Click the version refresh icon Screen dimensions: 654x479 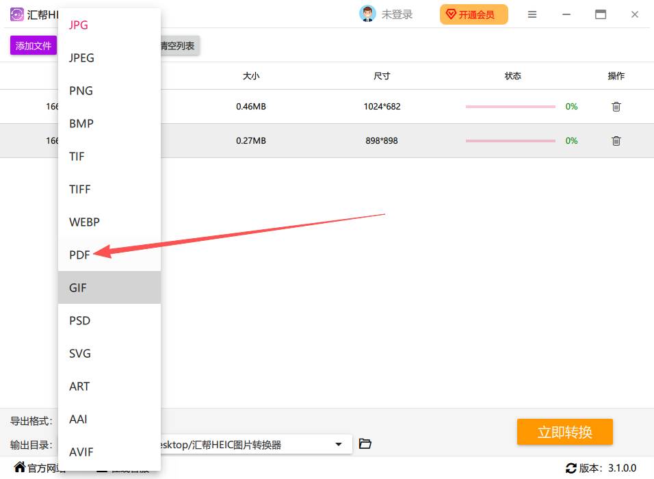click(x=571, y=468)
